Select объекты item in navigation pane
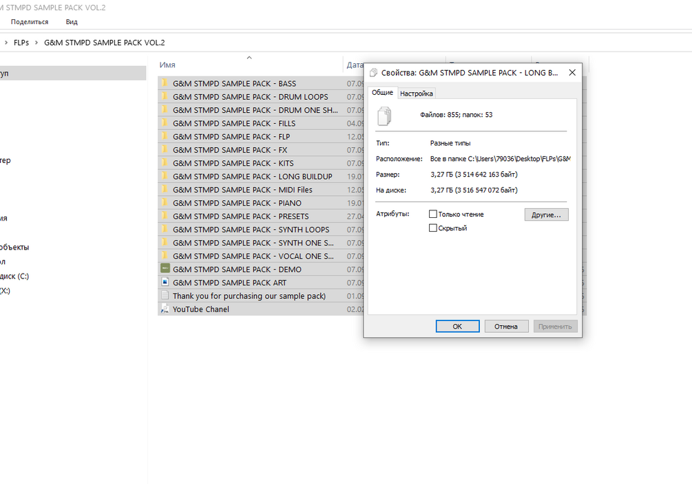The height and width of the screenshot is (484, 692). [14, 247]
